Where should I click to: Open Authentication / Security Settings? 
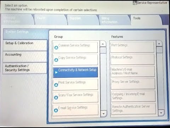click(x=25, y=68)
